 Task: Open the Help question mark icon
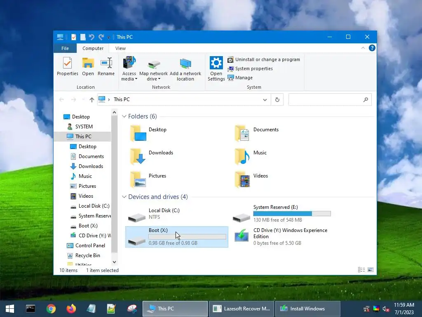point(372,48)
